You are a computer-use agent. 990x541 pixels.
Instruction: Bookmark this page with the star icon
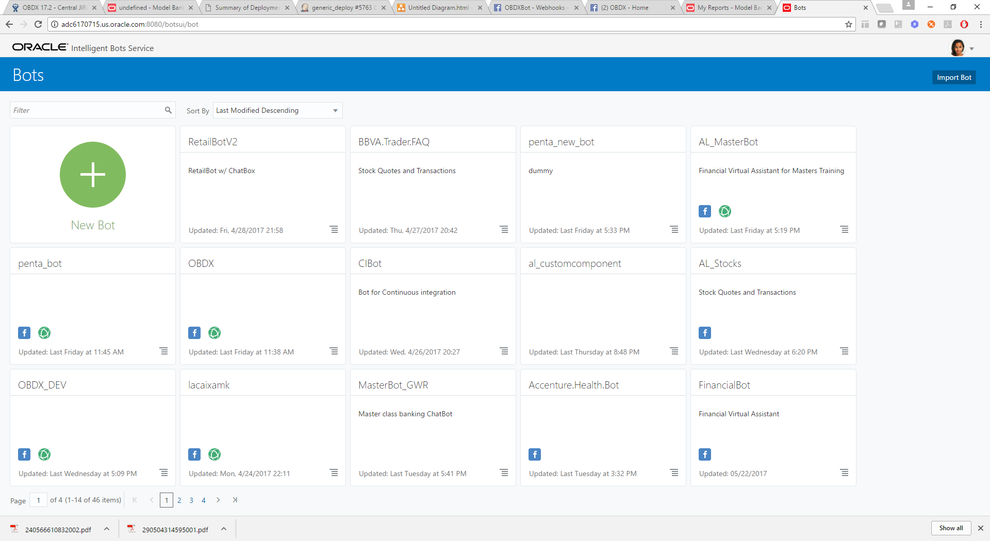tap(849, 24)
